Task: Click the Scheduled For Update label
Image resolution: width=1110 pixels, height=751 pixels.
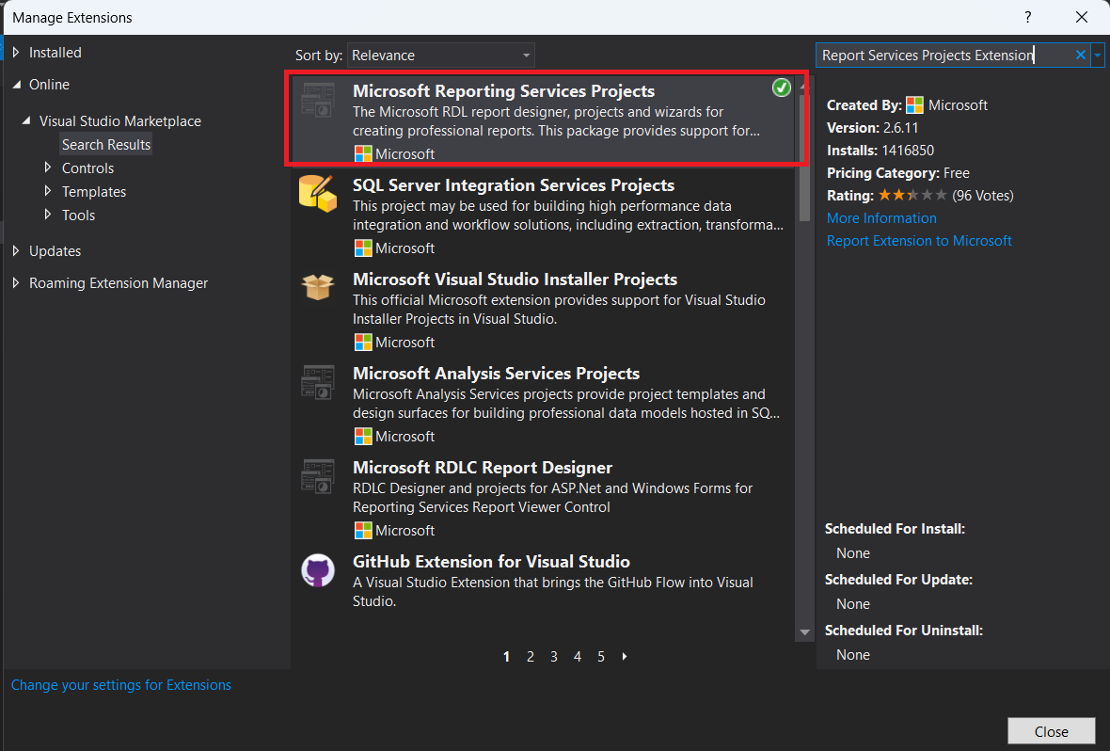Action: (x=898, y=580)
